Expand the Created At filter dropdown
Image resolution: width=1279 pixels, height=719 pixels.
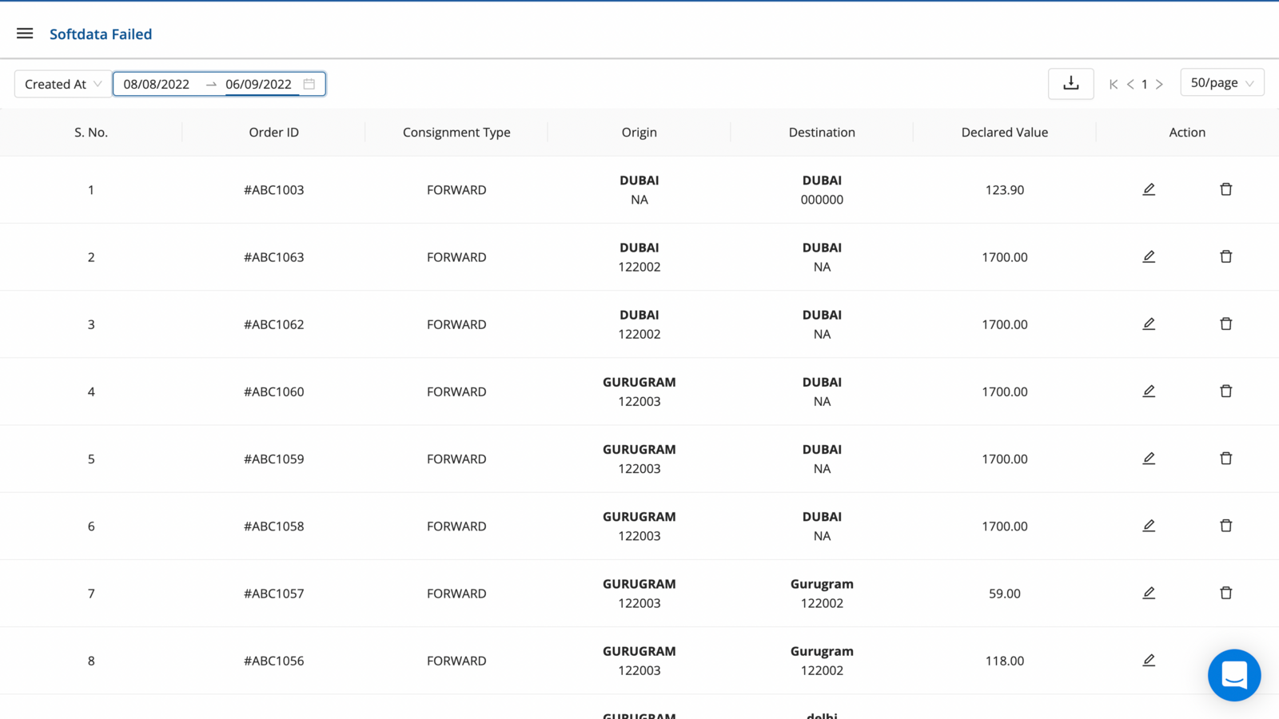coord(63,84)
